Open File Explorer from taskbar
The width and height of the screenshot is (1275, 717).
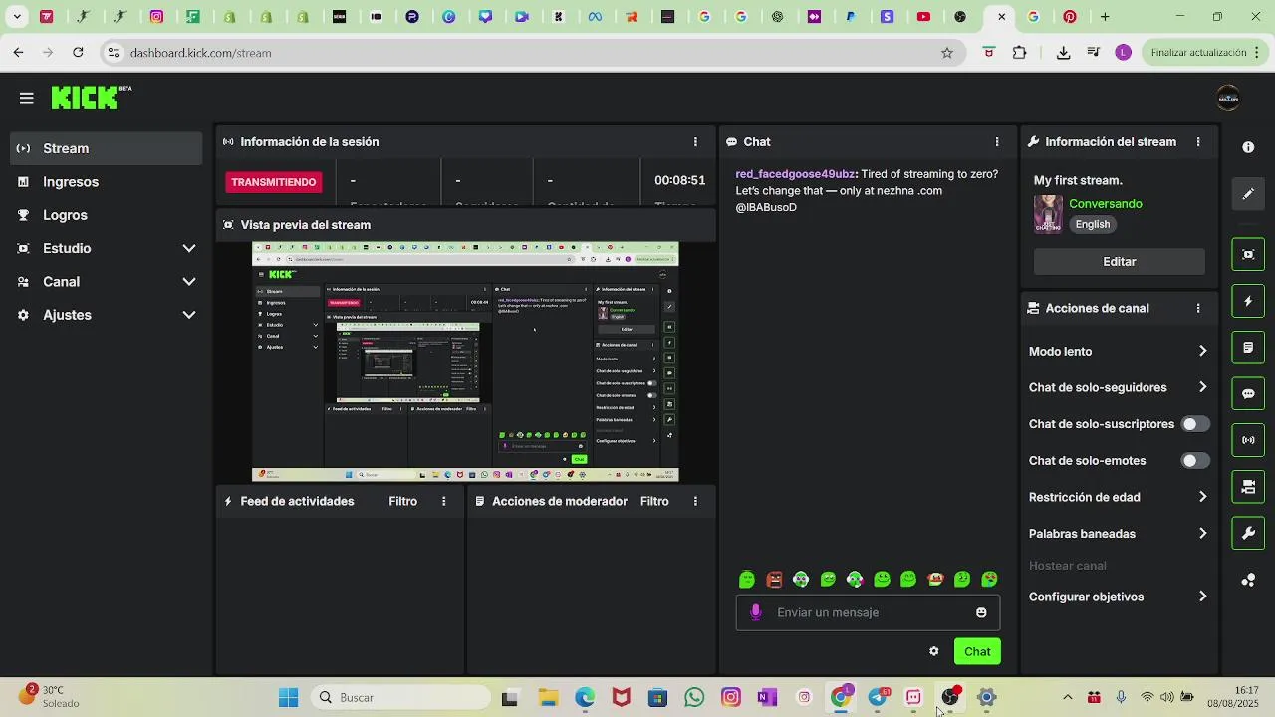tap(548, 698)
